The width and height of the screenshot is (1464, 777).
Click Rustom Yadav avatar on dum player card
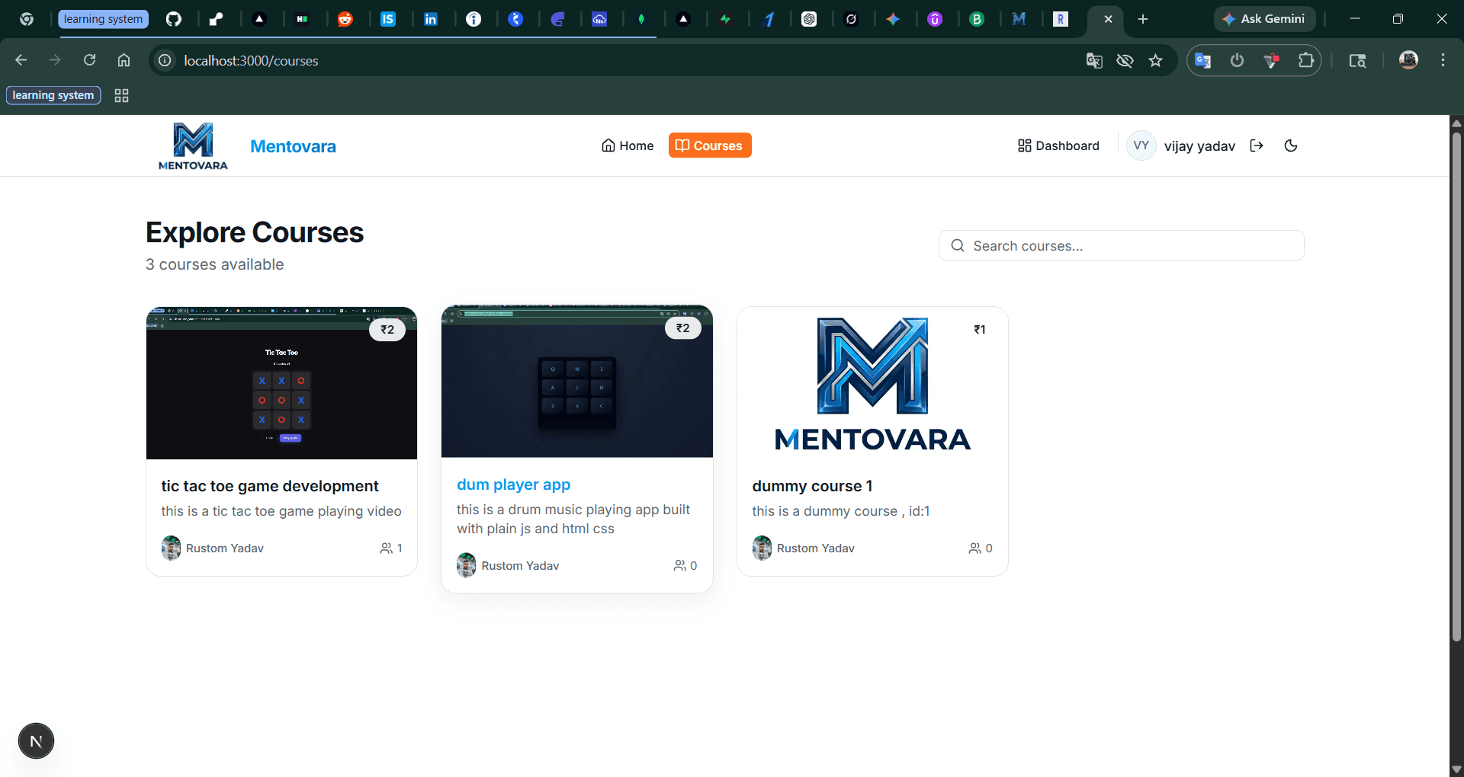tap(466, 566)
